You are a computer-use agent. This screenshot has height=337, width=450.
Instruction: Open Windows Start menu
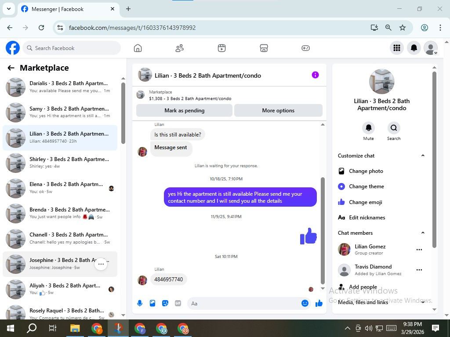pyautogui.click(x=11, y=328)
